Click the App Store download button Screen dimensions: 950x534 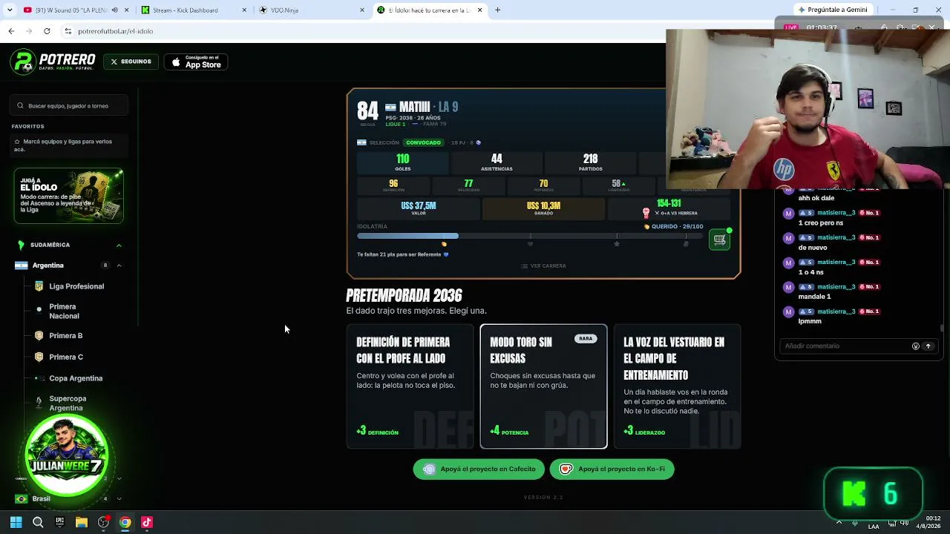[196, 62]
